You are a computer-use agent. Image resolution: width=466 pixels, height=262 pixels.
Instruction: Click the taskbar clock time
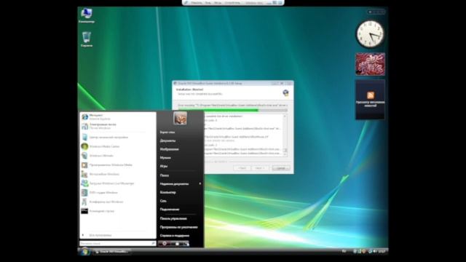(382, 251)
